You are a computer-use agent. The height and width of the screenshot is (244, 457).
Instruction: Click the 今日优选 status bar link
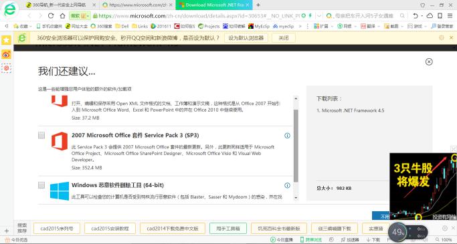pos(17,240)
